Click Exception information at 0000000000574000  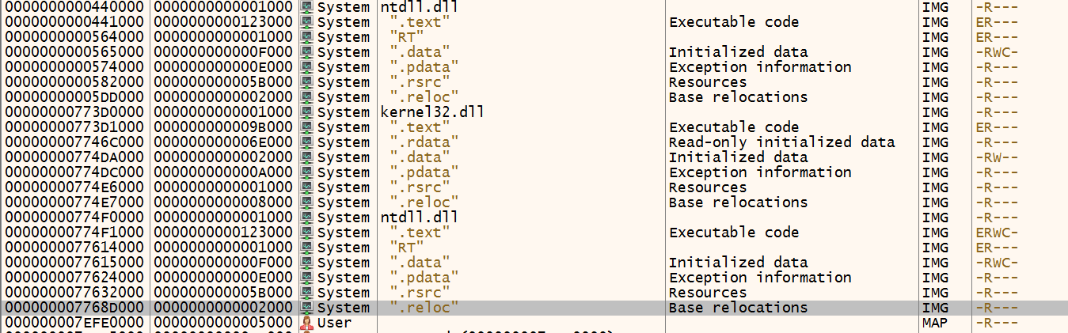[760, 67]
